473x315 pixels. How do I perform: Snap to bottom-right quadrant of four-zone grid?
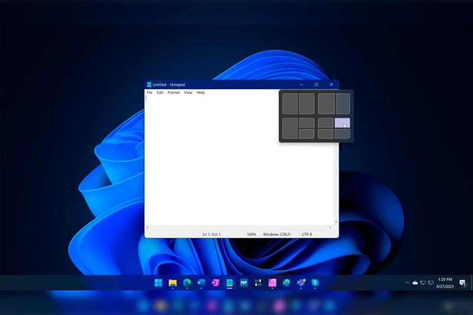pos(342,134)
